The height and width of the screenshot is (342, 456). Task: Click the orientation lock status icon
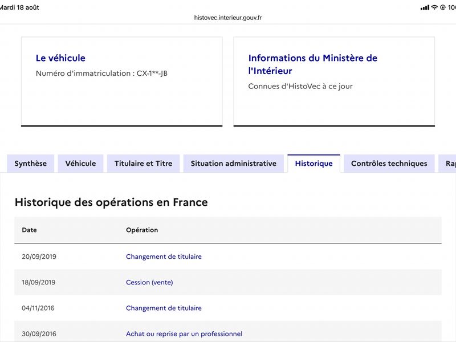coord(443,7)
